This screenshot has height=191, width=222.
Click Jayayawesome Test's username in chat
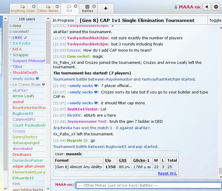click(x=87, y=121)
